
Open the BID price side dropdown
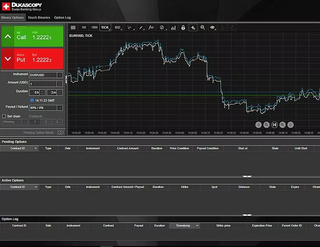tap(118, 28)
